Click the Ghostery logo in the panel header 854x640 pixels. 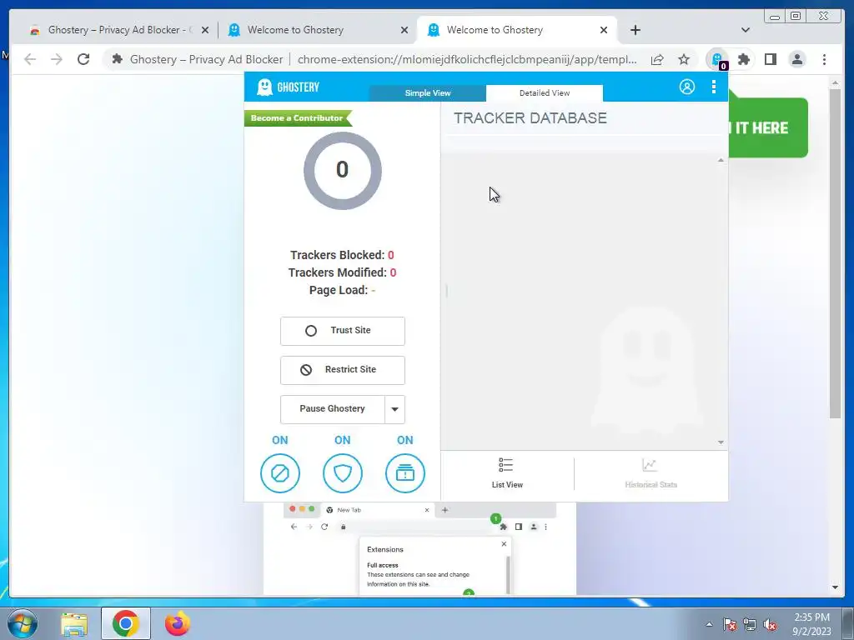coord(288,87)
